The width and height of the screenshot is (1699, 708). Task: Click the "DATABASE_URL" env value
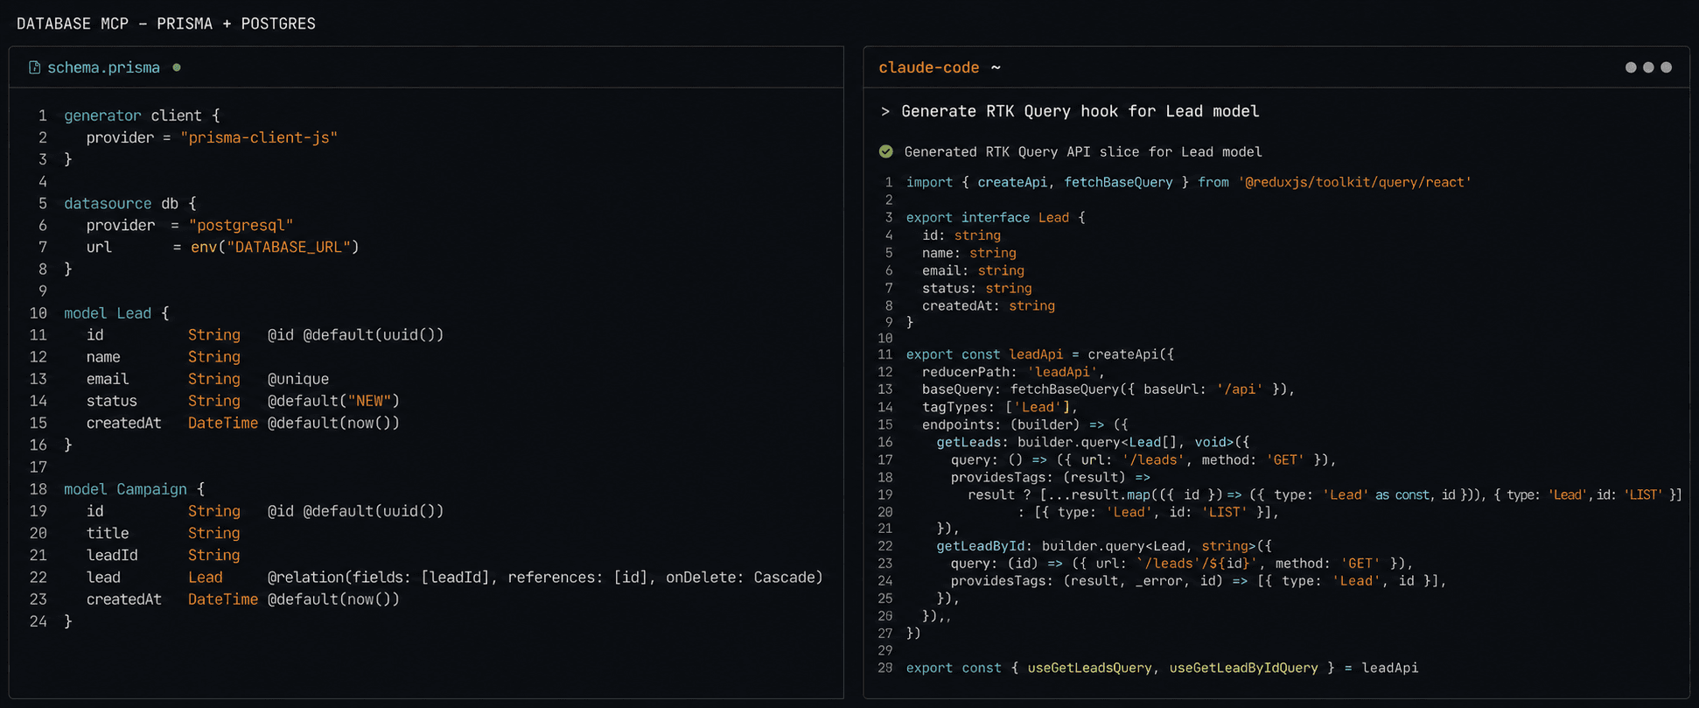point(289,247)
